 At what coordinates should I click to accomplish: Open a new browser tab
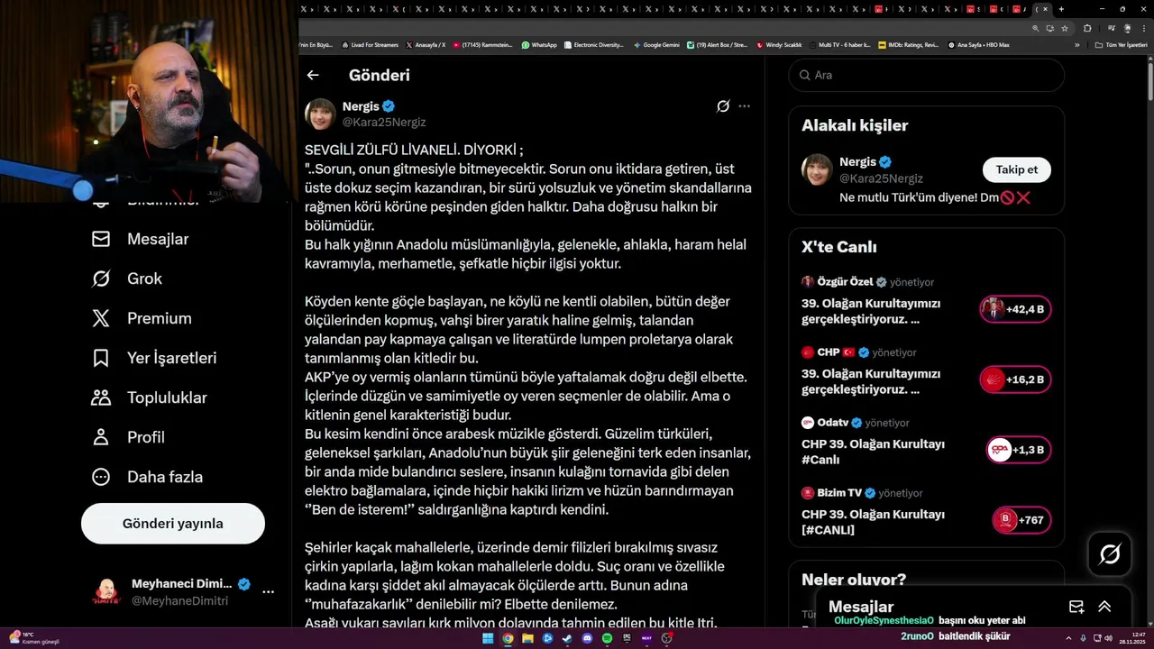(1061, 9)
